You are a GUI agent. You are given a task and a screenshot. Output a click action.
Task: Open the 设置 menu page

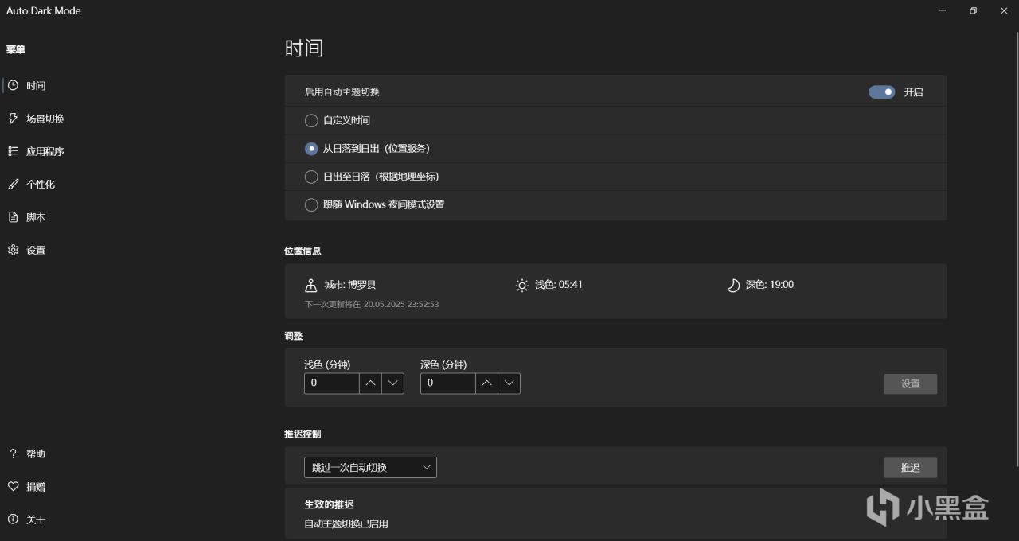pyautogui.click(x=36, y=250)
